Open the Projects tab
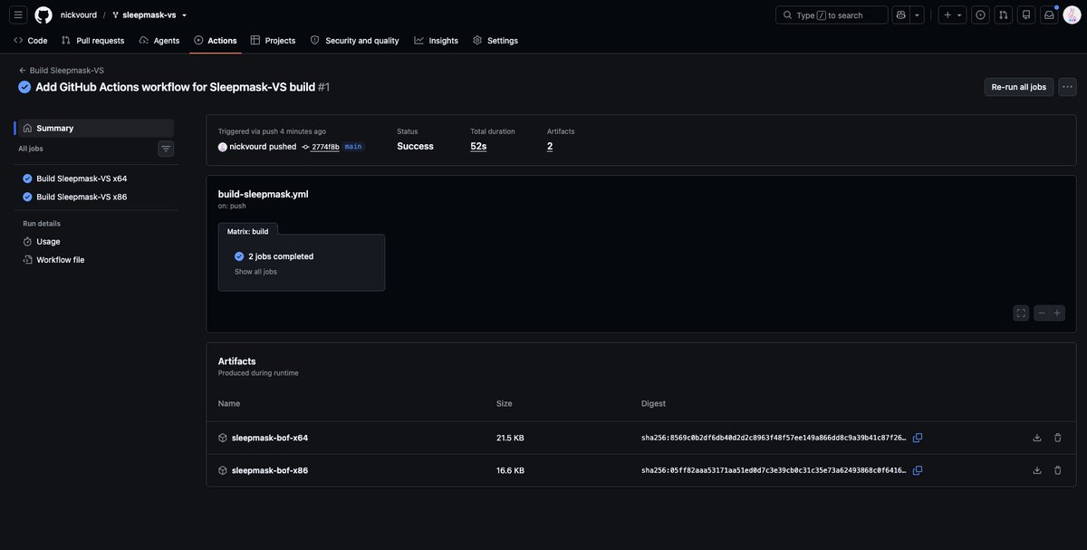 [x=273, y=40]
